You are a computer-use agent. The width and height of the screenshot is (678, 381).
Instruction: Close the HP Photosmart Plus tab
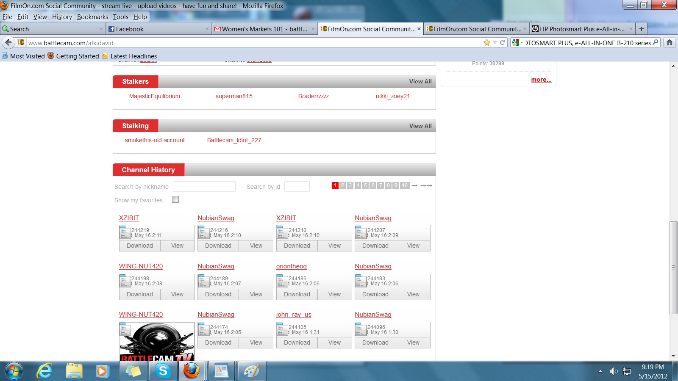click(x=631, y=29)
